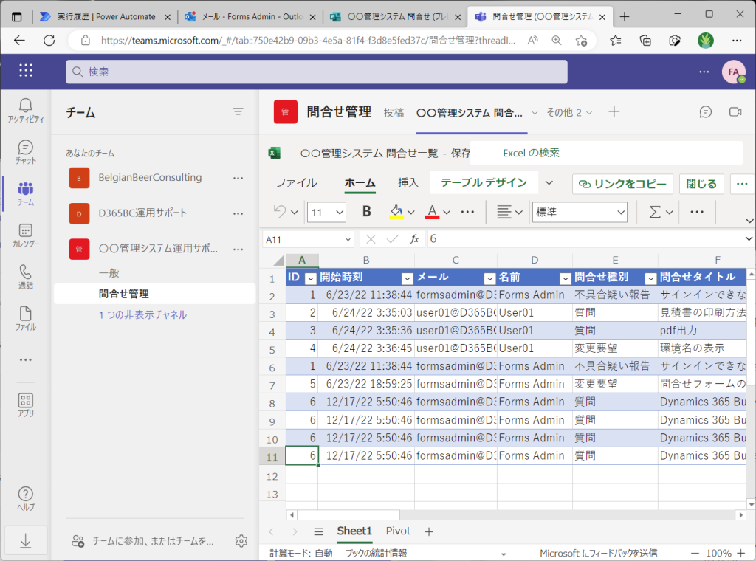Open the ID column filter dropdown
This screenshot has width=756, height=561.
click(x=311, y=278)
